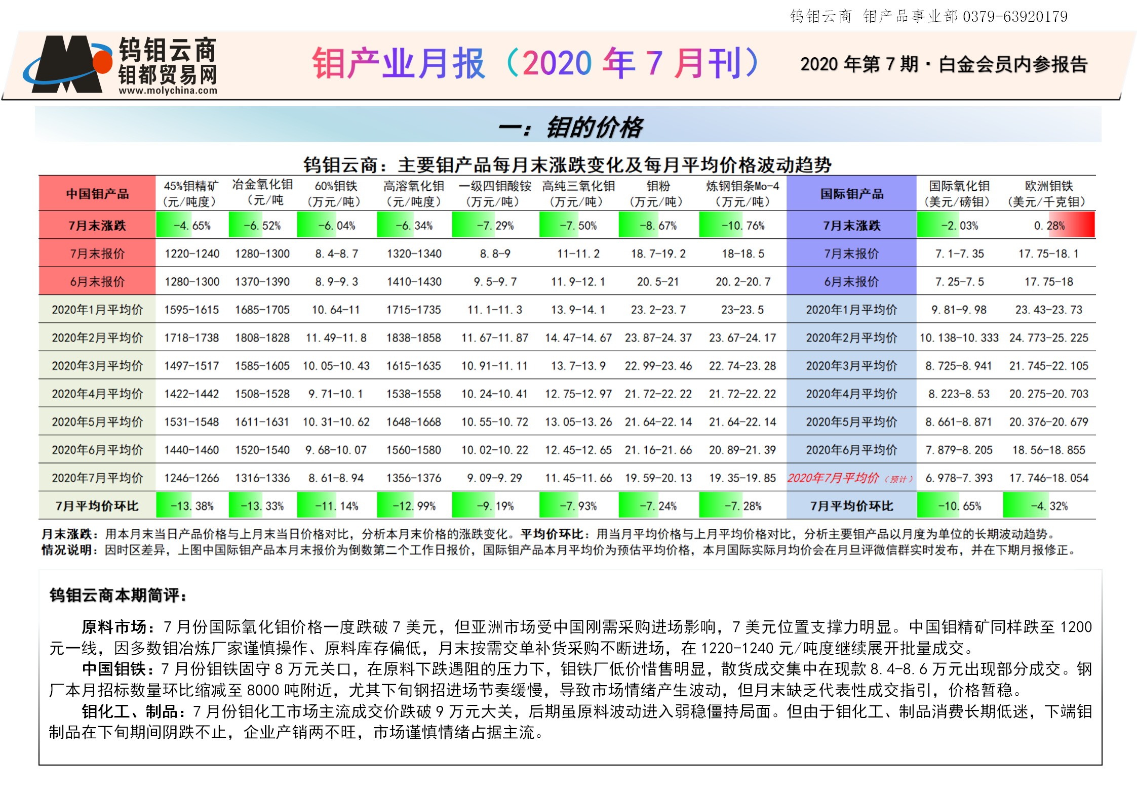Screen dimensions: 1137x803
Task: Select the 9.71-10.1 April ferromolybdenum average
Action: tap(336, 394)
